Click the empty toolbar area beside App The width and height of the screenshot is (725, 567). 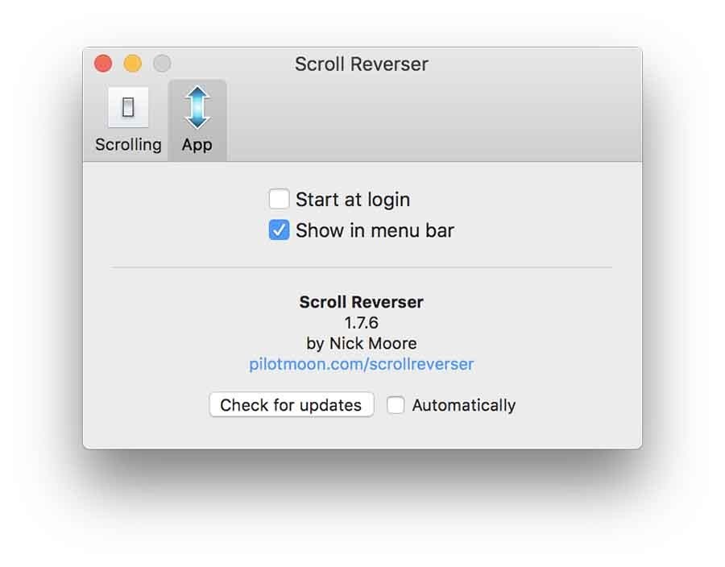pyautogui.click(x=435, y=121)
